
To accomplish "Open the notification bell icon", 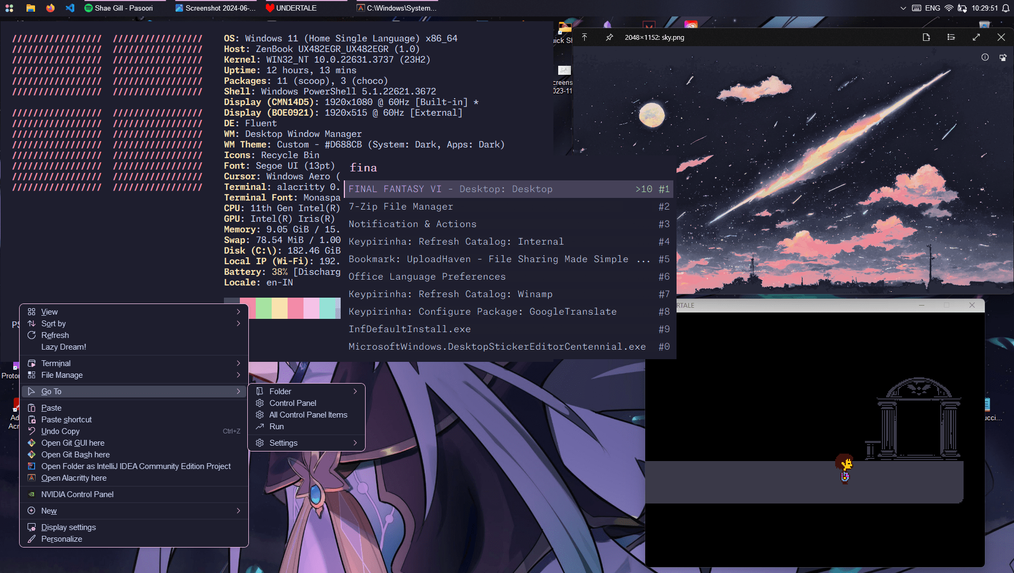I will 1006,8.
